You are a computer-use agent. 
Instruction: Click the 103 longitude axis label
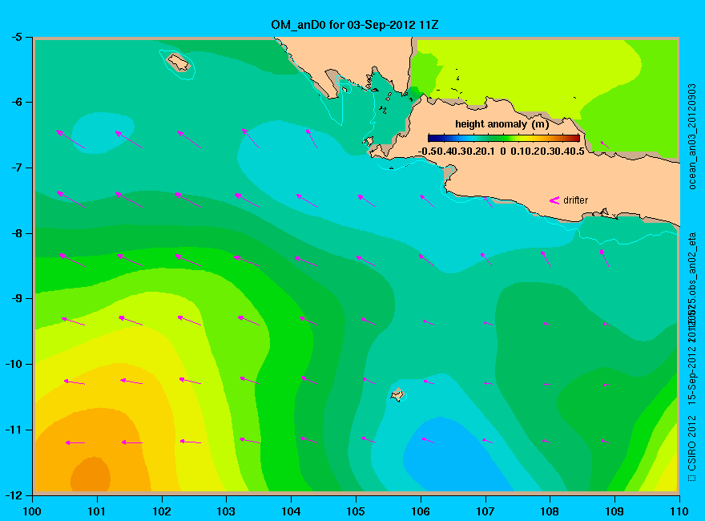coord(226,511)
